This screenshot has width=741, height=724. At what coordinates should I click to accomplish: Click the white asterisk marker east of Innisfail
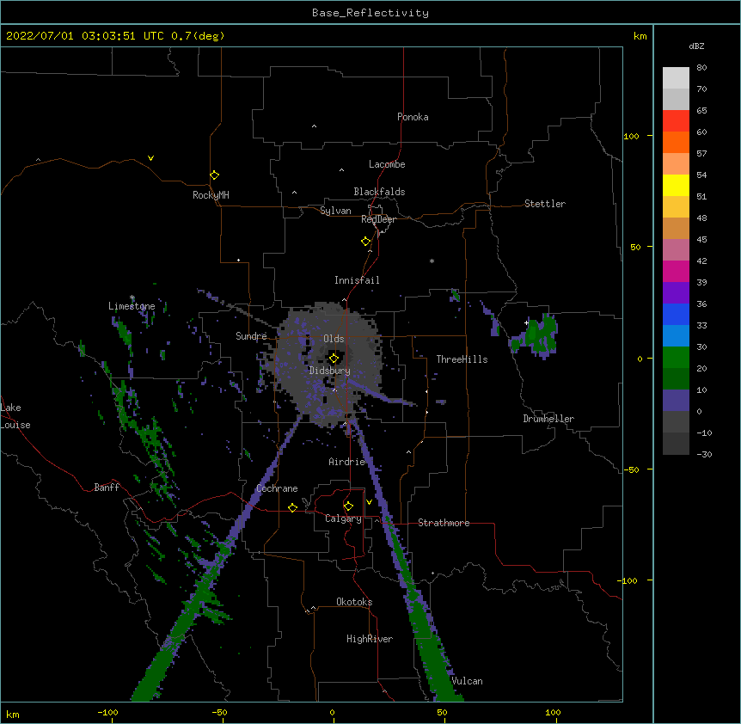point(432,261)
